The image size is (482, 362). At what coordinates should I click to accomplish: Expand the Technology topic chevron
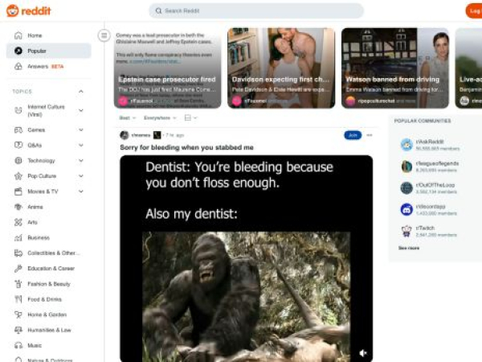pos(81,160)
